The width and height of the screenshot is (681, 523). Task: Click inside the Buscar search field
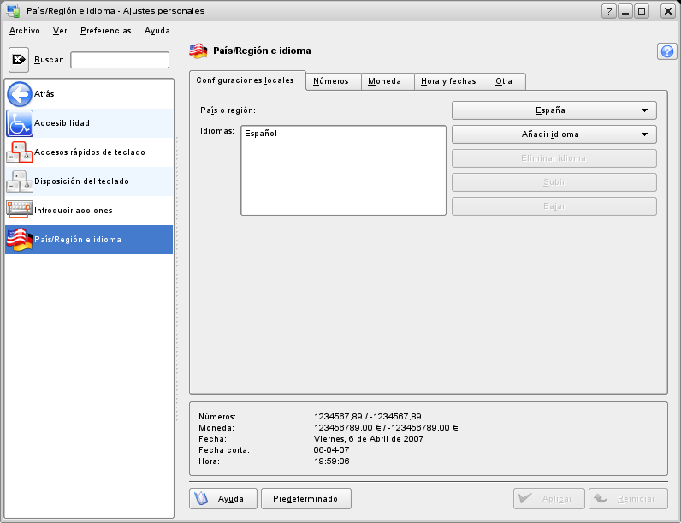pos(120,60)
